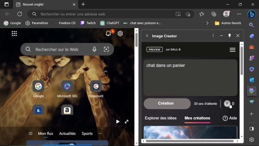
Task: Select the Mon flux feed tab
Action: click(46, 133)
